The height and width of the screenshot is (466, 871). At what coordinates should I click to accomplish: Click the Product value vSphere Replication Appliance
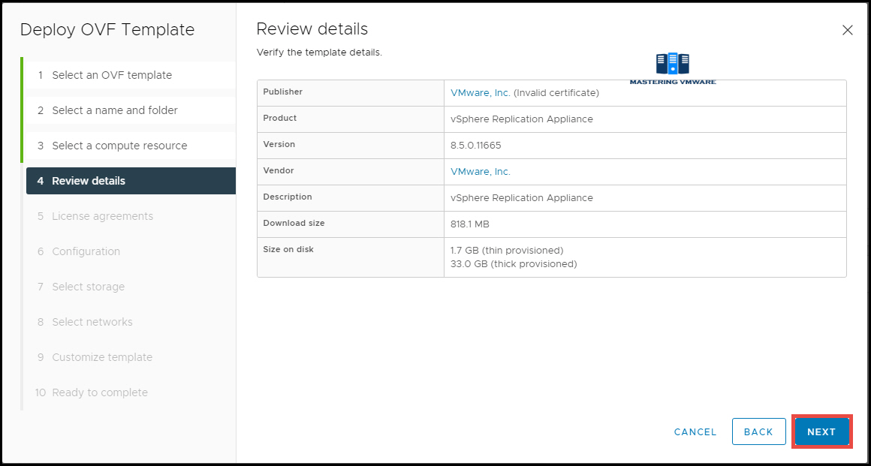tap(522, 119)
